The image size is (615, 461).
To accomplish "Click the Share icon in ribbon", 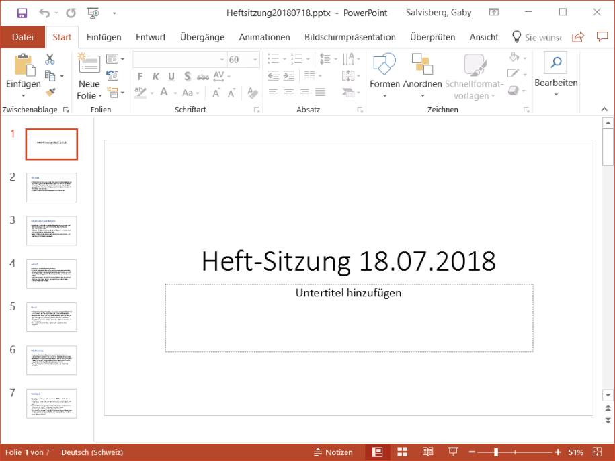I will 578,37.
